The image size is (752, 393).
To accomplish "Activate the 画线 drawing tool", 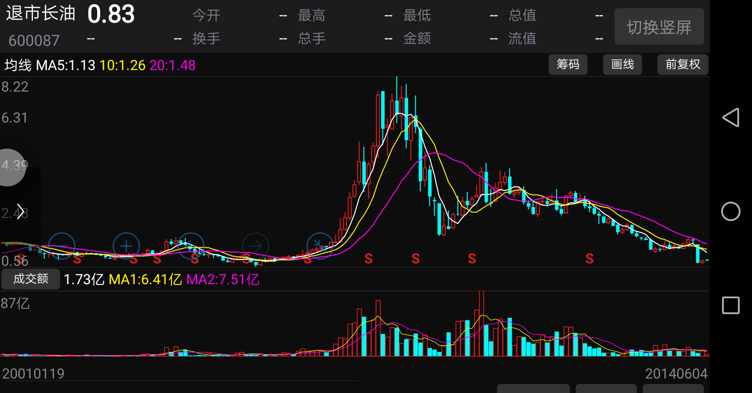I will click(x=622, y=64).
